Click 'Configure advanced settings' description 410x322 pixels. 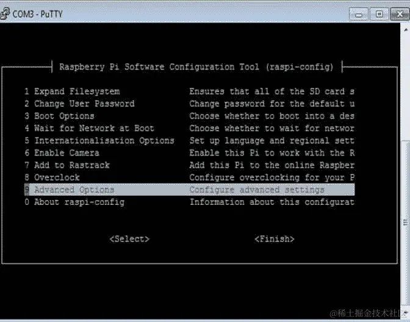257,190
